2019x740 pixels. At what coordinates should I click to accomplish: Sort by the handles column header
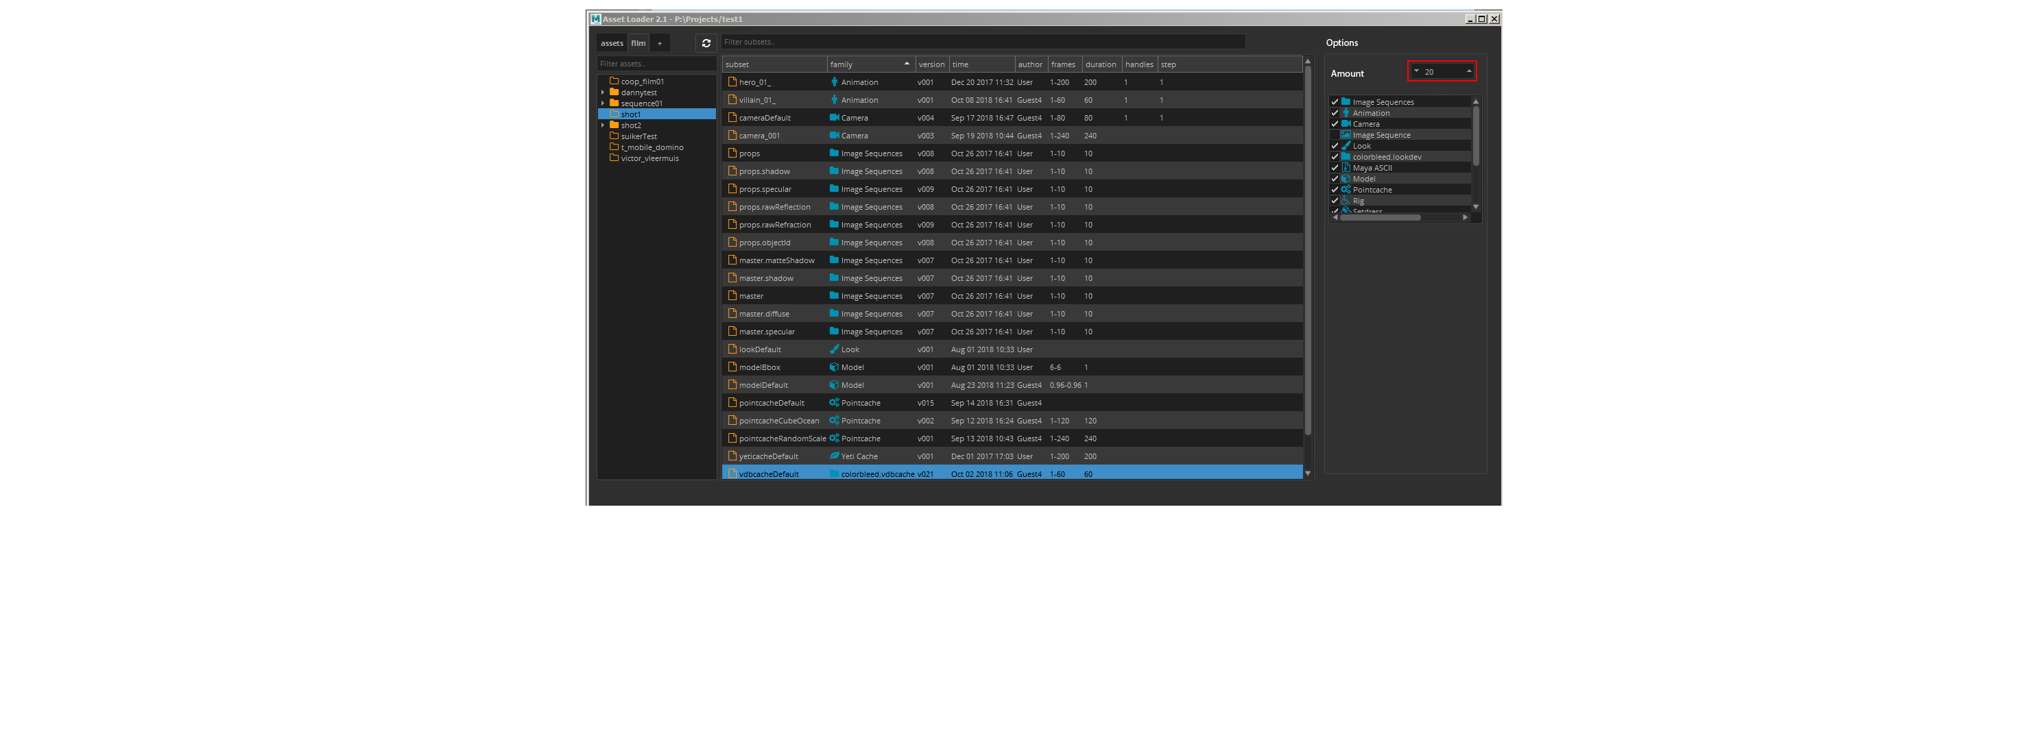[x=1140, y=64]
